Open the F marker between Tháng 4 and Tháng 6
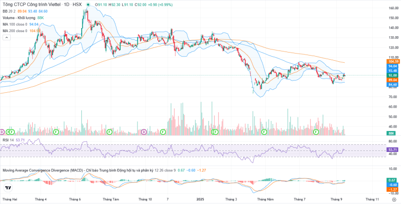Viewport: 401px width, 204px height. tap(56, 132)
